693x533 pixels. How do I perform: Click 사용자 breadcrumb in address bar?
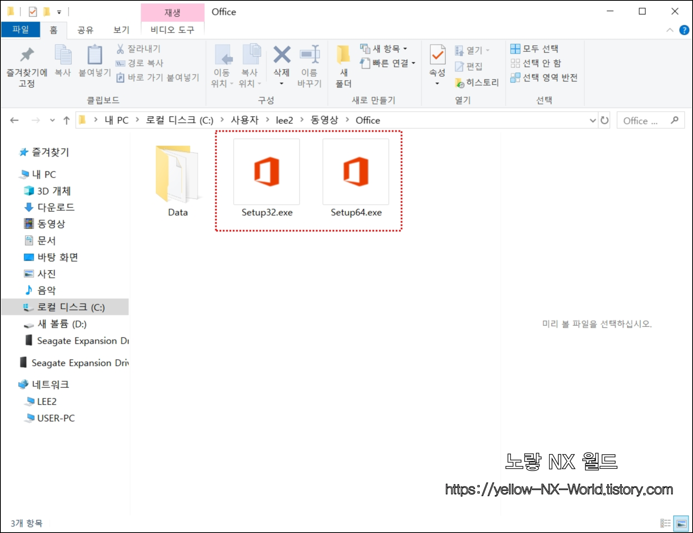point(244,120)
